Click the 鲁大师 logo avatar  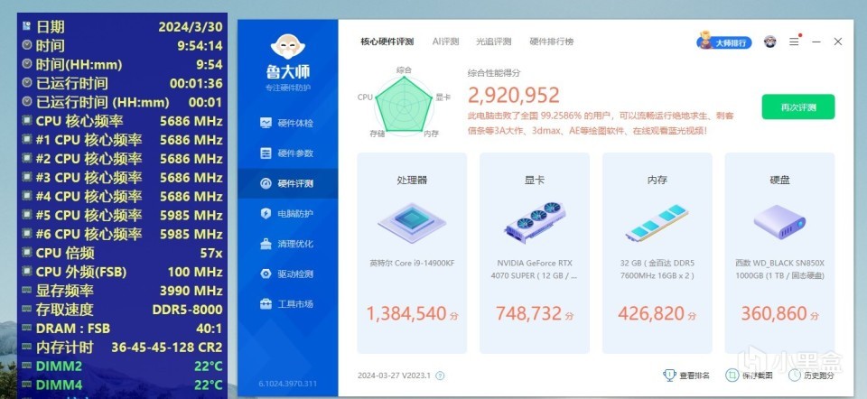click(287, 47)
